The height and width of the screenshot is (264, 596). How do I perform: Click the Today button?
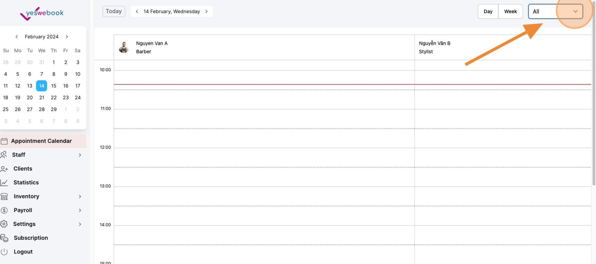click(x=114, y=11)
